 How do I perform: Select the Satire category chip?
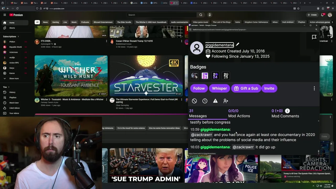pos(238,22)
